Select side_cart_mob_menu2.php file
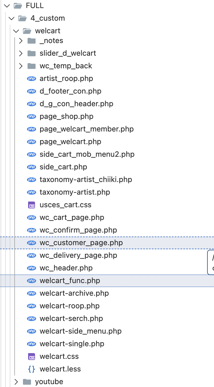Image resolution: width=214 pixels, height=387 pixels. click(x=87, y=154)
